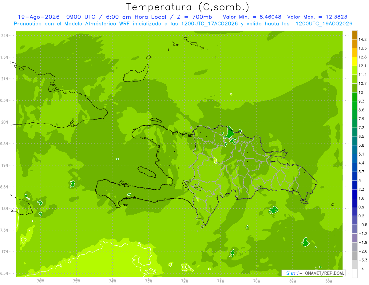Click the '19N' latitude label
This screenshot has height=285, width=369.
pyautogui.click(x=5, y=165)
